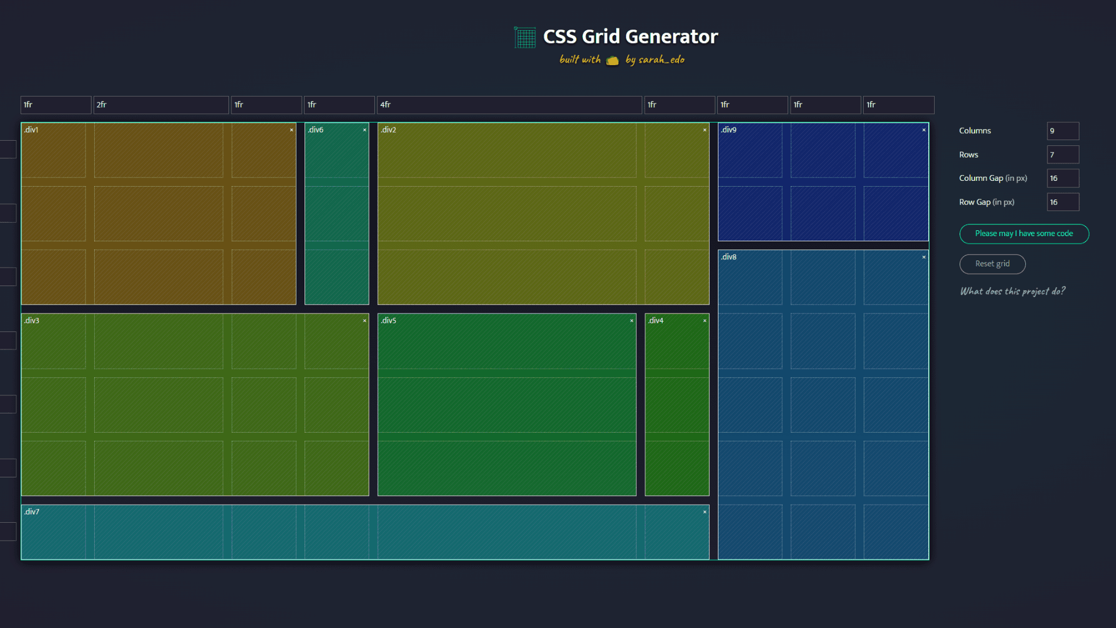Remove the .div8 grid item
Image resolution: width=1116 pixels, height=628 pixels.
click(923, 256)
